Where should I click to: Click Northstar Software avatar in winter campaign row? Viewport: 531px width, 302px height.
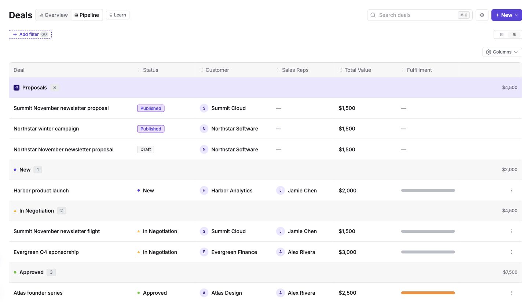(204, 129)
